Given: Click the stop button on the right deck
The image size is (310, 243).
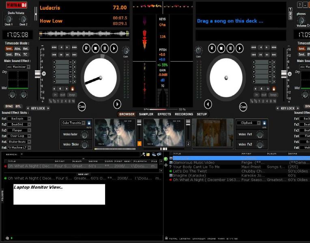Looking at the screenshot, I should (221, 48).
